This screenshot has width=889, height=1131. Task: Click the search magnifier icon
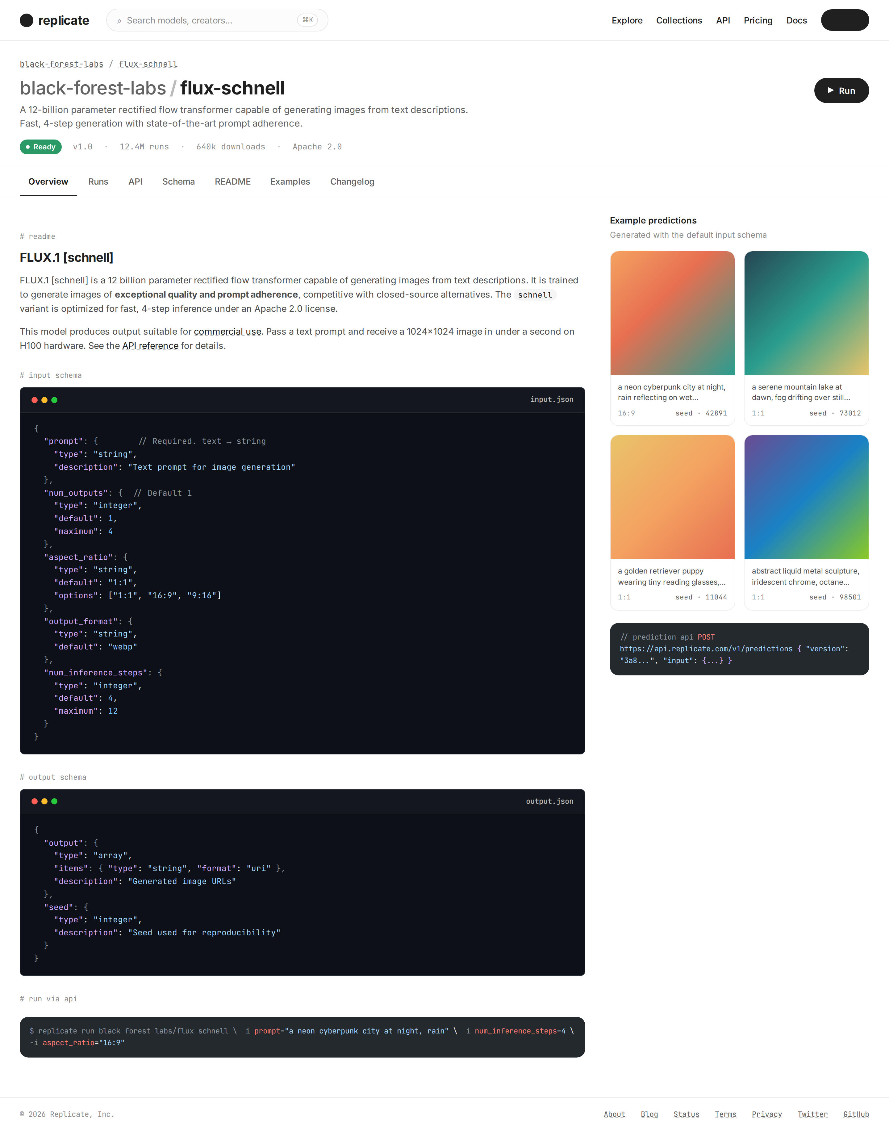coord(119,21)
